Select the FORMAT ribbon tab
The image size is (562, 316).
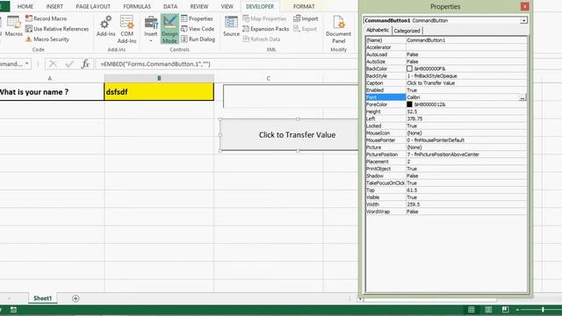304,6
